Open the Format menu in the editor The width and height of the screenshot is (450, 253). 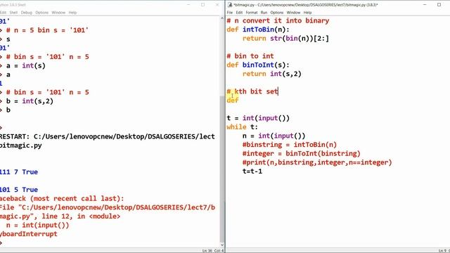point(252,13)
